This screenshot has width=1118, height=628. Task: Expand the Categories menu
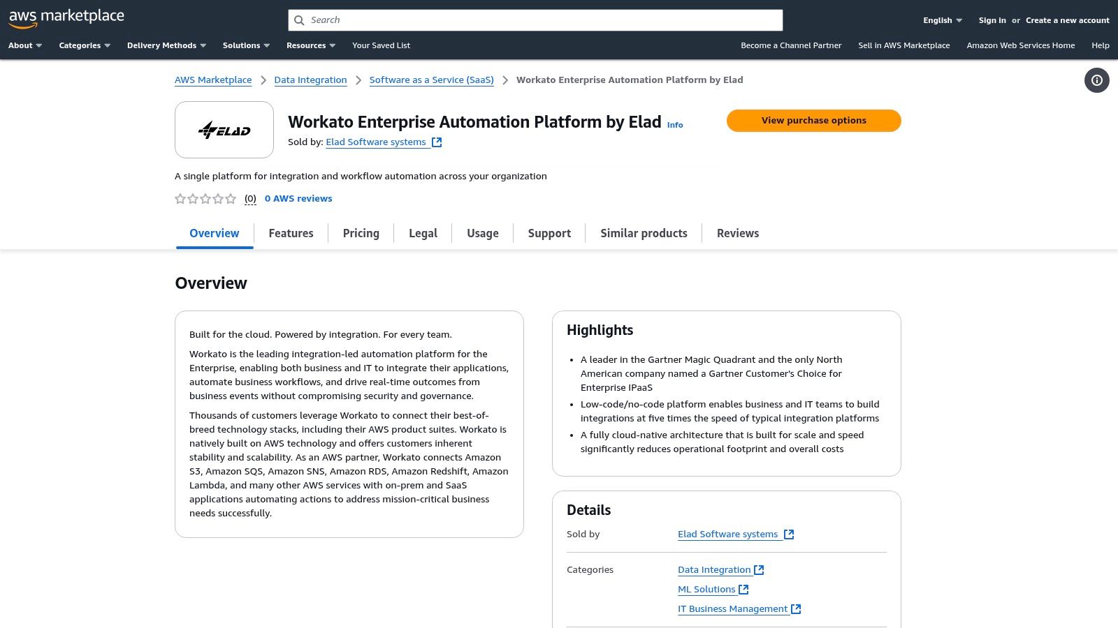pos(84,45)
